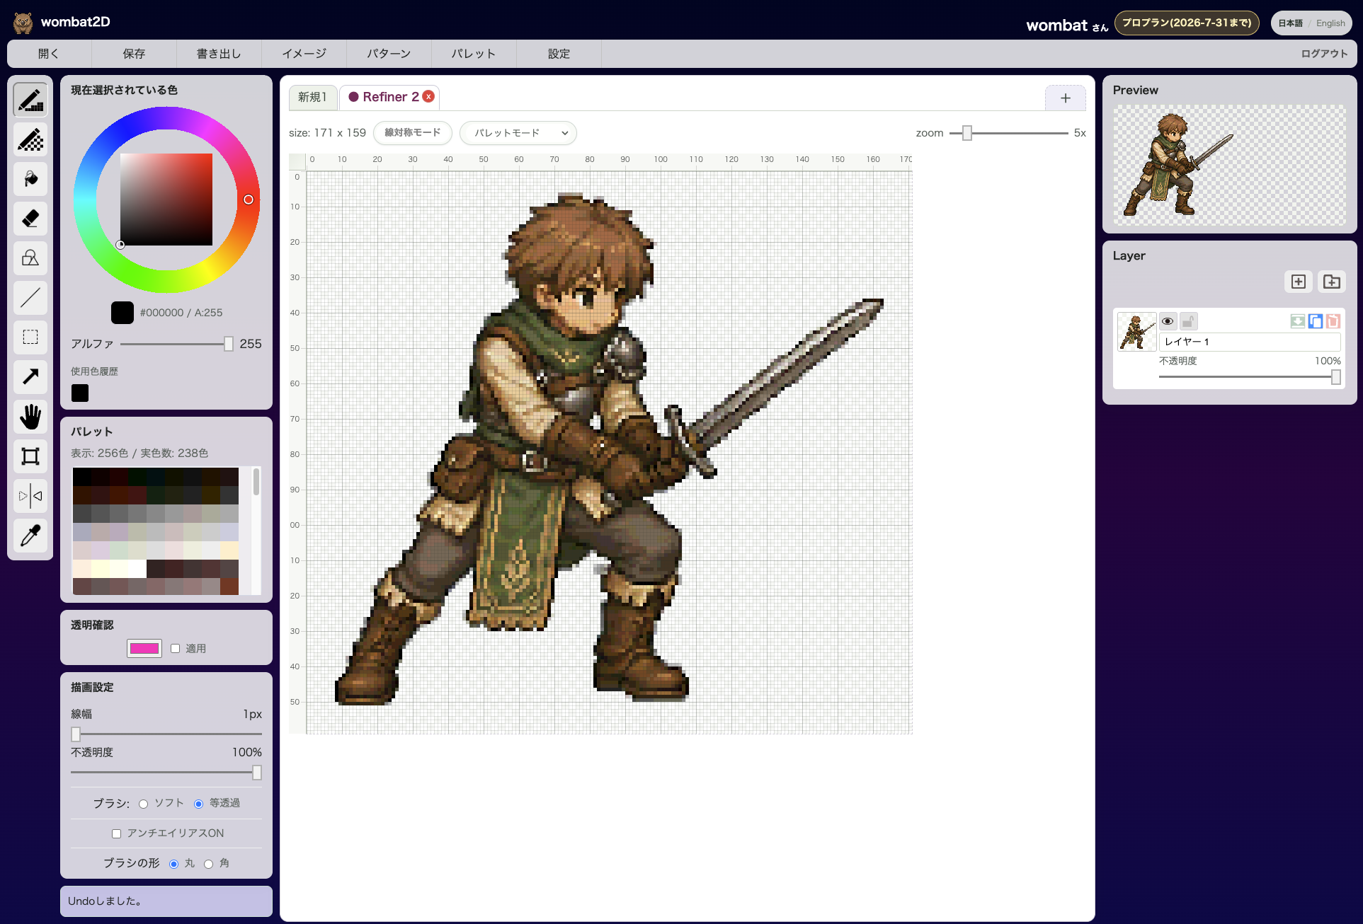This screenshot has height=924, width=1363.
Task: Select the straight line tool
Action: click(30, 298)
